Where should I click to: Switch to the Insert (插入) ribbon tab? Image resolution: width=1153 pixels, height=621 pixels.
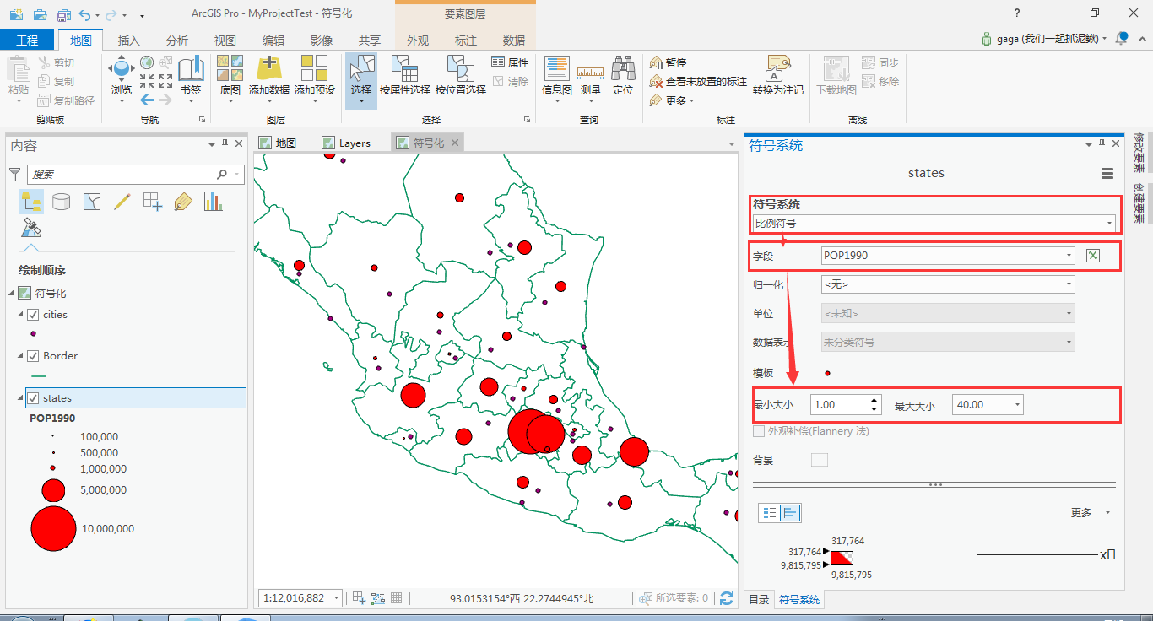pyautogui.click(x=129, y=40)
